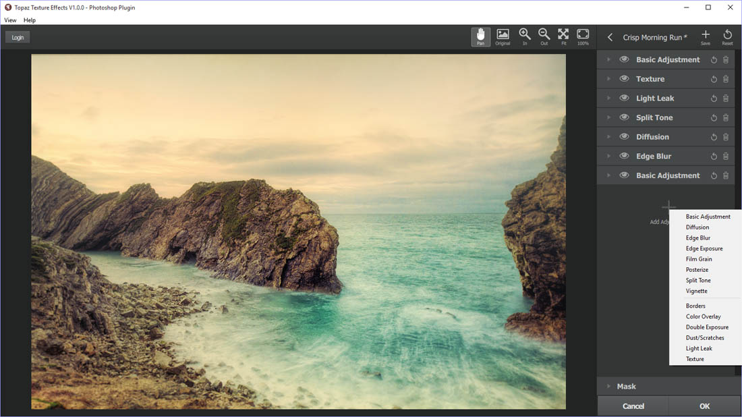Open the Help menu

(x=30, y=20)
